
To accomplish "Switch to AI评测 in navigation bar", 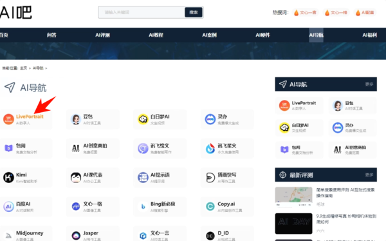I will [103, 35].
